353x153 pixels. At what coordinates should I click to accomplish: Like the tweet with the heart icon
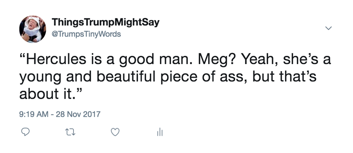(115, 133)
